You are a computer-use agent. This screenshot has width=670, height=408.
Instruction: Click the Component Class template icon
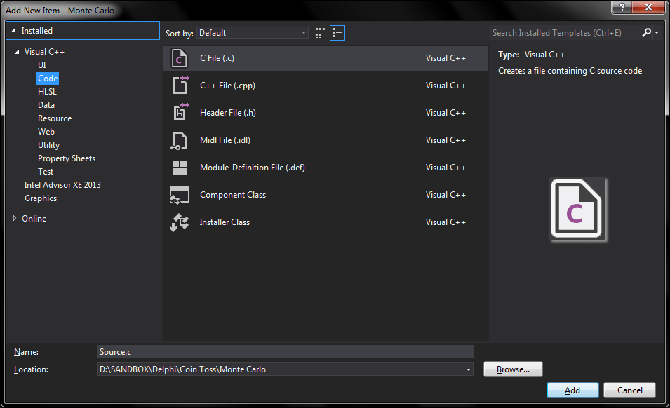tap(179, 194)
